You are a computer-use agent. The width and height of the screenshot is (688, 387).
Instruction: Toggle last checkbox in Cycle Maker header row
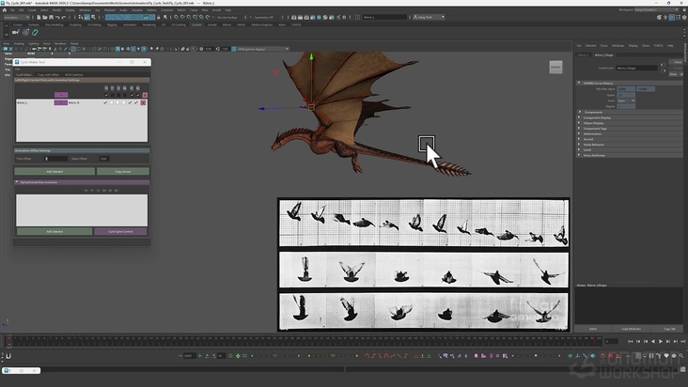[138, 95]
